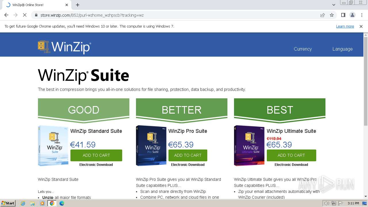Open Chrome's three-dot menu
368x207 pixels.
(362, 15)
